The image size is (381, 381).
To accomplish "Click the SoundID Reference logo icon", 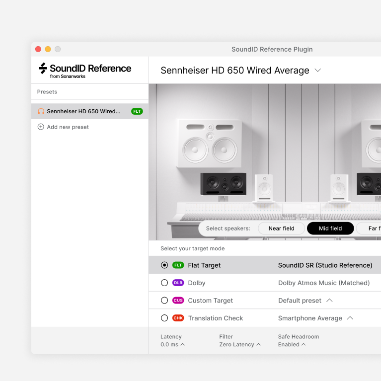I will 43,69.
